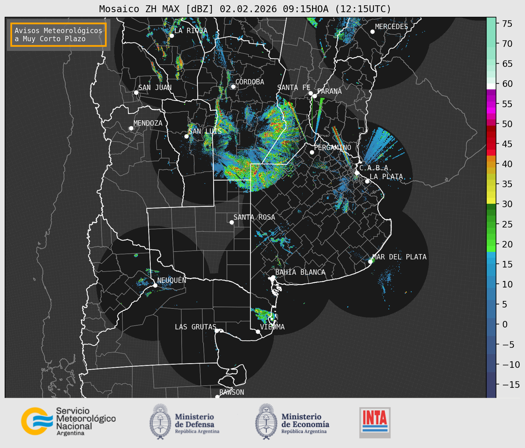
Task: Click the −15 tick label on colorbar
Action: click(x=511, y=385)
